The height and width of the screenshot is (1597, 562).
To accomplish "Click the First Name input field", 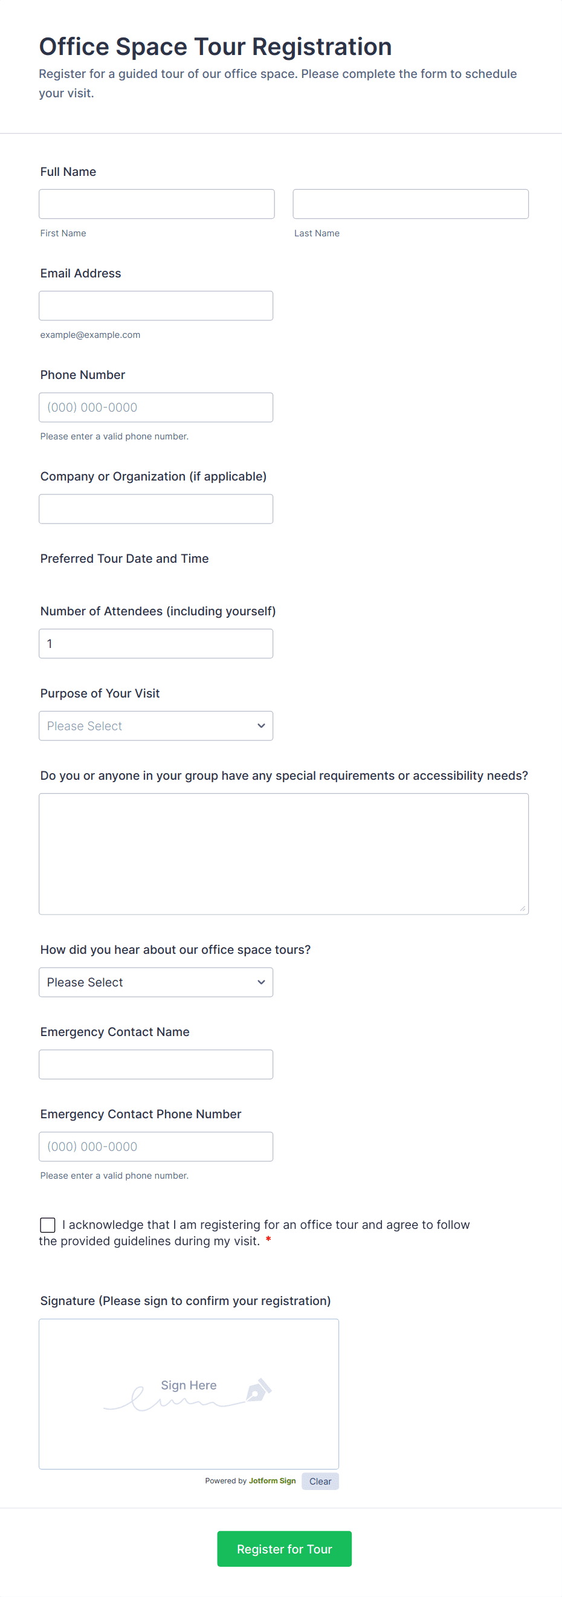I will [156, 204].
